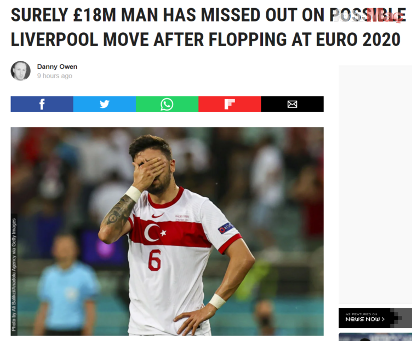Screen dimensions: 412x341
Task: Share article via Twitter bird icon
Action: click(105, 104)
